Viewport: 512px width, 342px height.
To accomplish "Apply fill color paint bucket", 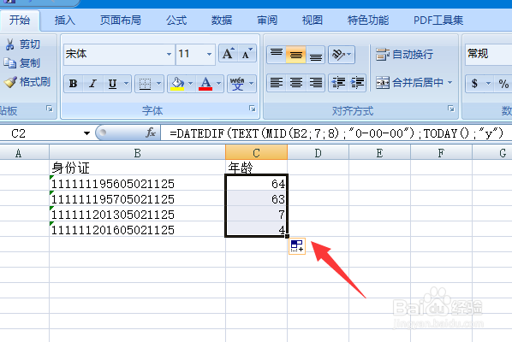I will (177, 84).
